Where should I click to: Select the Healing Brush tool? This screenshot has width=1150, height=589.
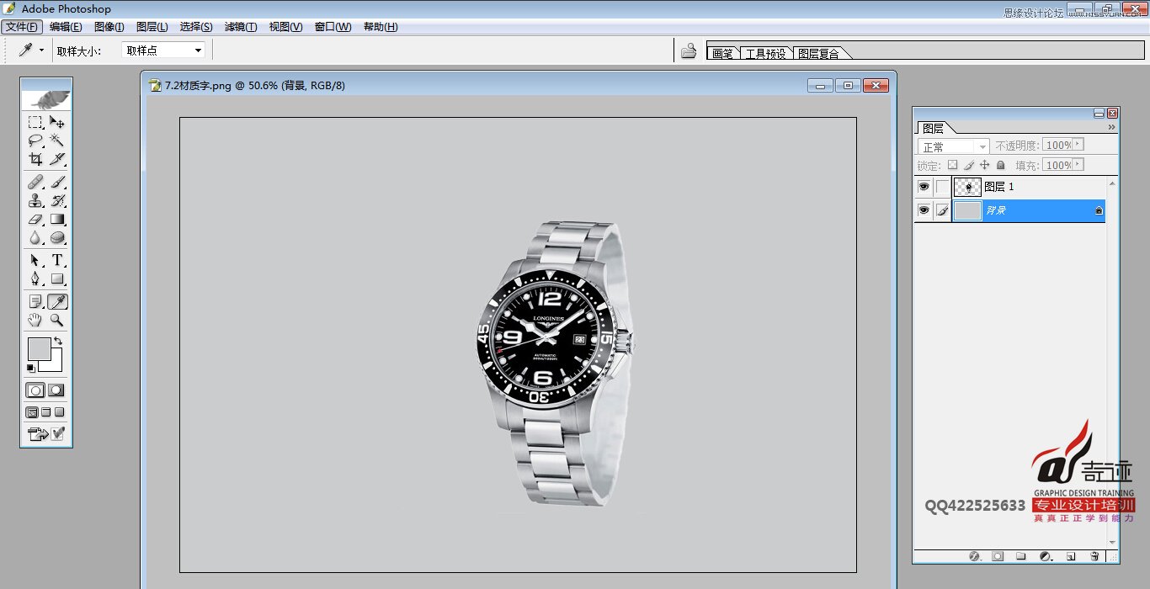35,182
